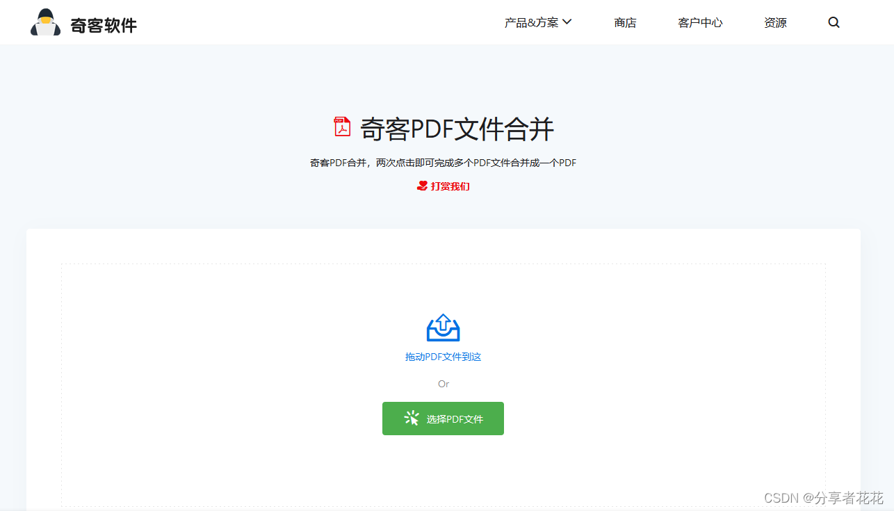Screen dimensions: 894x511
Task: Click the 奇客软件 hacker logo icon
Action: (x=46, y=22)
